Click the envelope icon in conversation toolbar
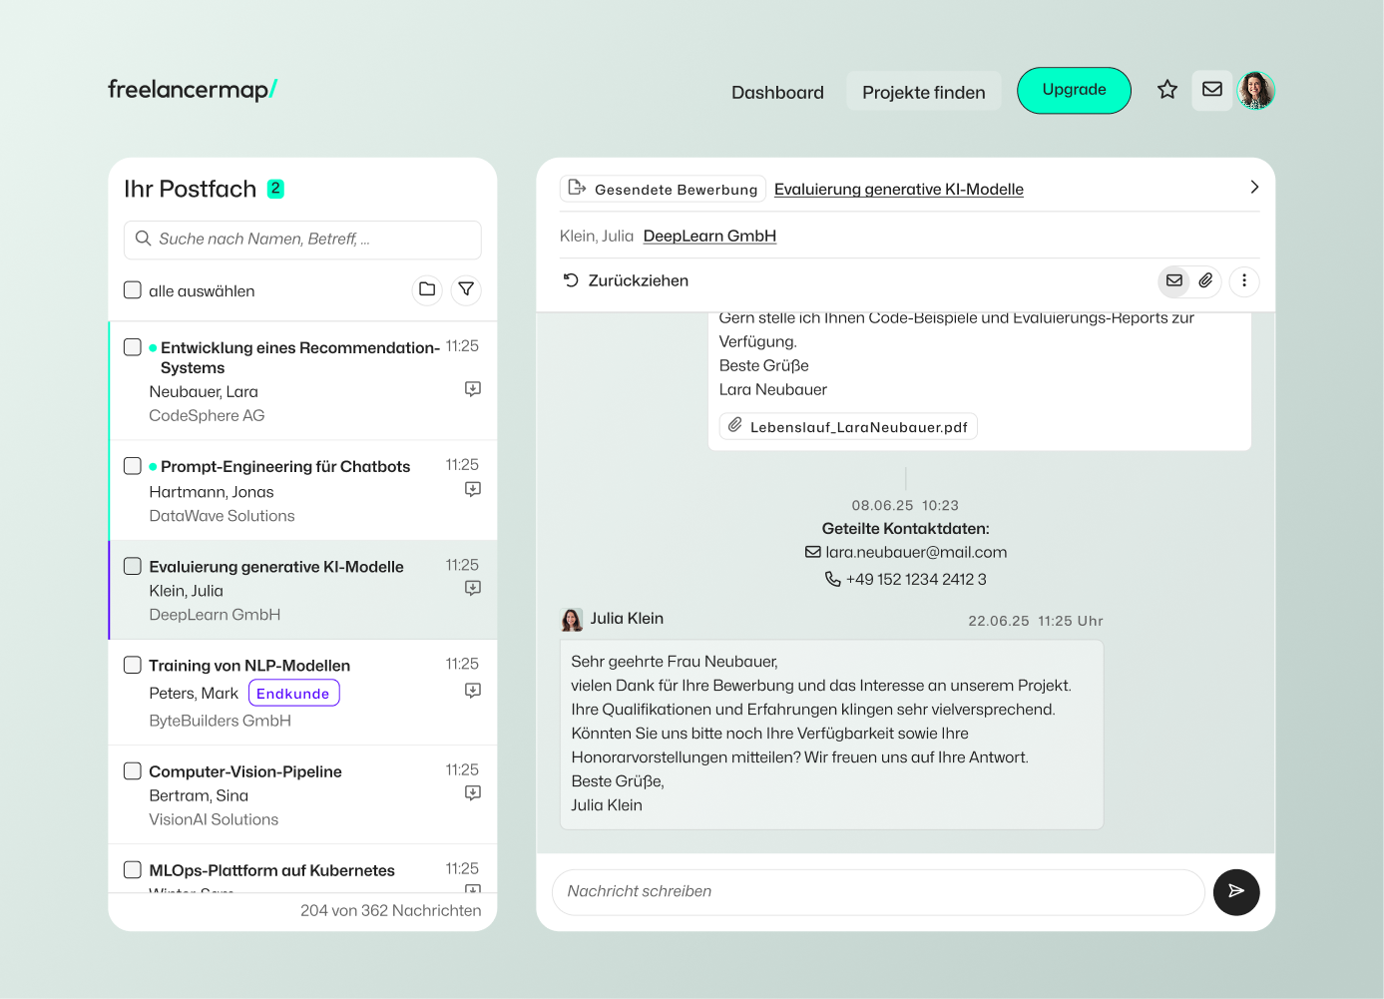The image size is (1384, 999). point(1174,280)
